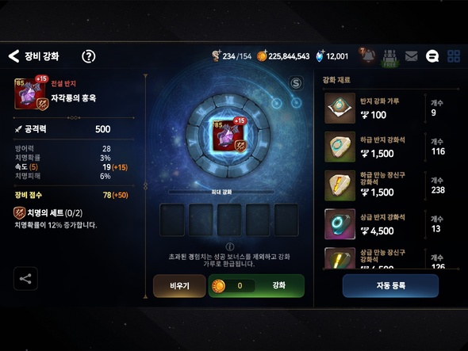Open the mail envelope icon
Image resolution: width=468 pixels, height=351 pixels.
tap(412, 56)
